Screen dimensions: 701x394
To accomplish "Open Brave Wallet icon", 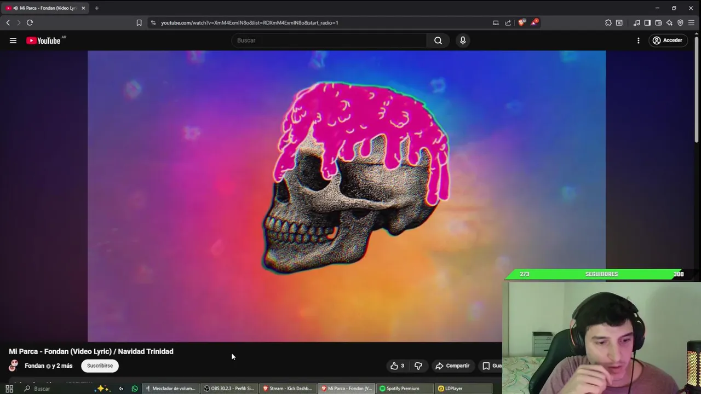I will [x=658, y=22].
